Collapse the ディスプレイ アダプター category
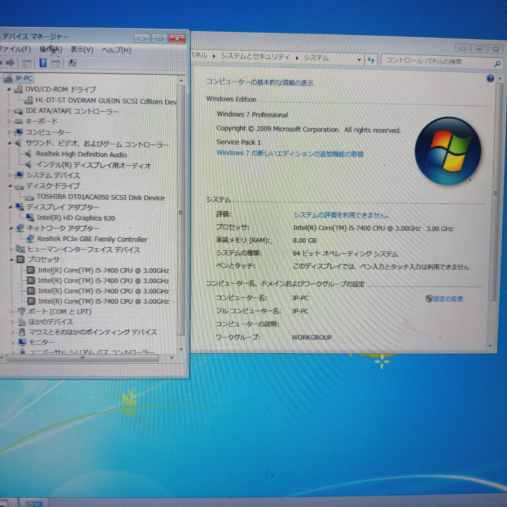Image resolution: width=507 pixels, height=507 pixels. coord(11,207)
